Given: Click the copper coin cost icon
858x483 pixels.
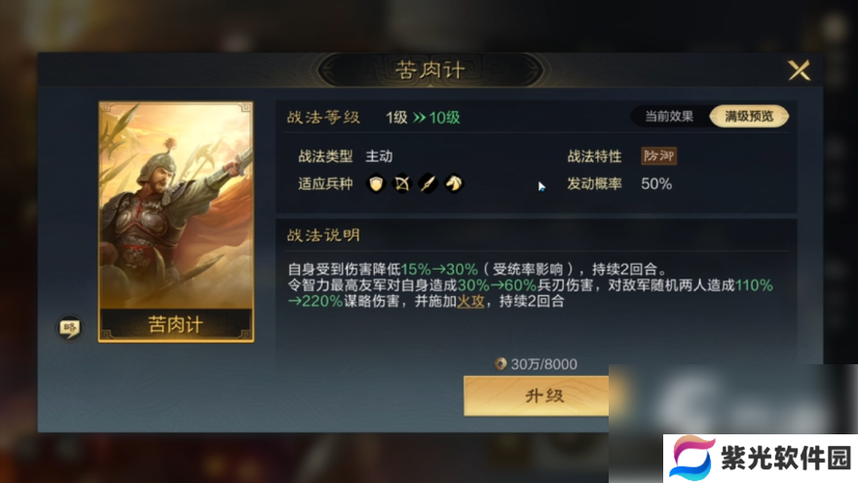Looking at the screenshot, I should click(x=501, y=364).
